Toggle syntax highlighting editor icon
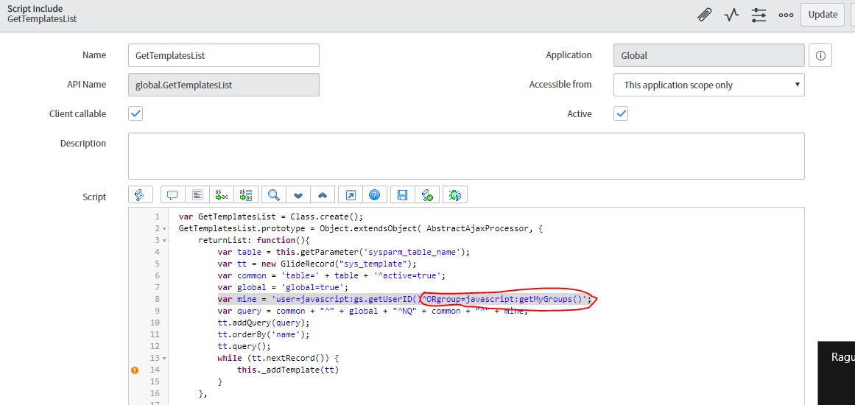855x405 pixels. [x=139, y=194]
